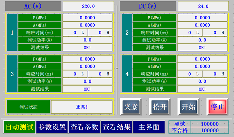The width and height of the screenshot is (234, 137).
Task: Click station 4 测试结果 OK! field
Action: pos(202,89)
